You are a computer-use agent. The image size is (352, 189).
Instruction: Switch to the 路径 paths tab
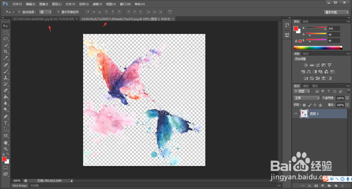(x=315, y=86)
